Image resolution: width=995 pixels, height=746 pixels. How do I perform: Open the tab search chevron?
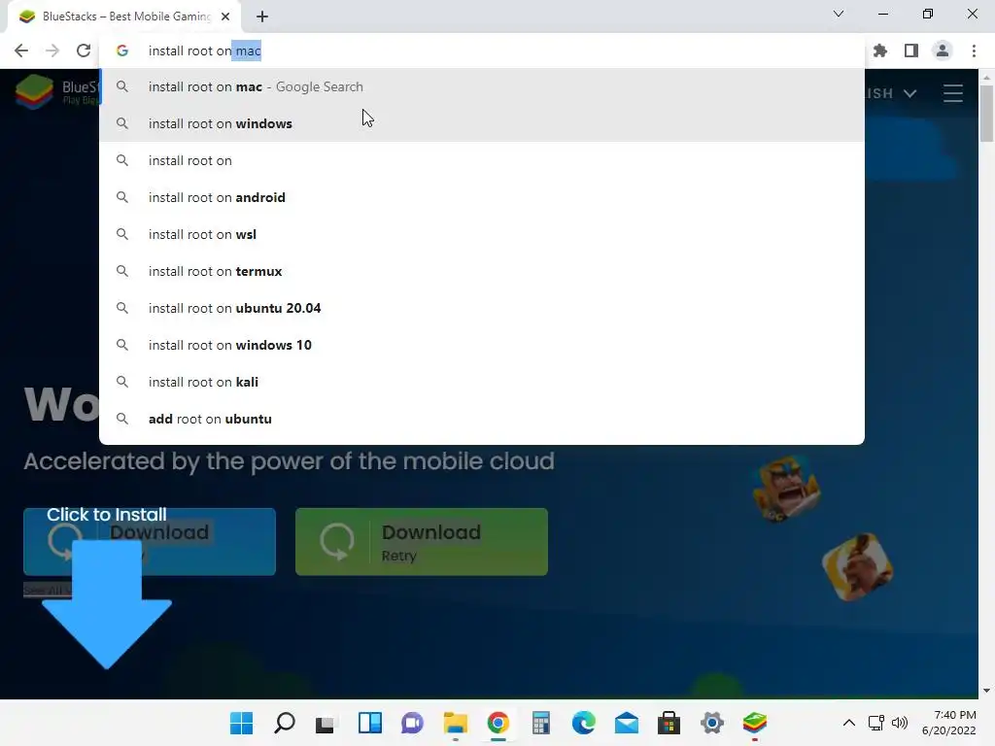(839, 14)
